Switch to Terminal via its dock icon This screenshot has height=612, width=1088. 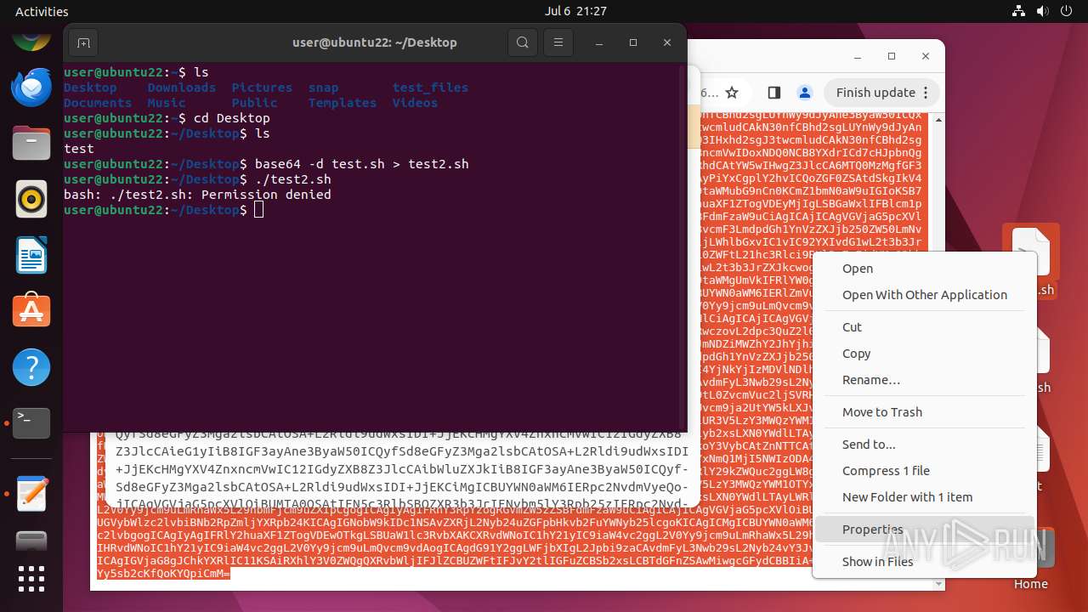pos(31,422)
